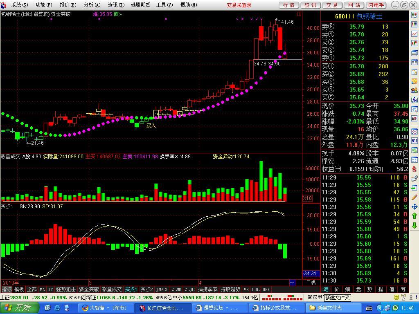The width and height of the screenshot is (419, 314).
Task: Click the RSI indicator icon
Action: coord(414,141)
